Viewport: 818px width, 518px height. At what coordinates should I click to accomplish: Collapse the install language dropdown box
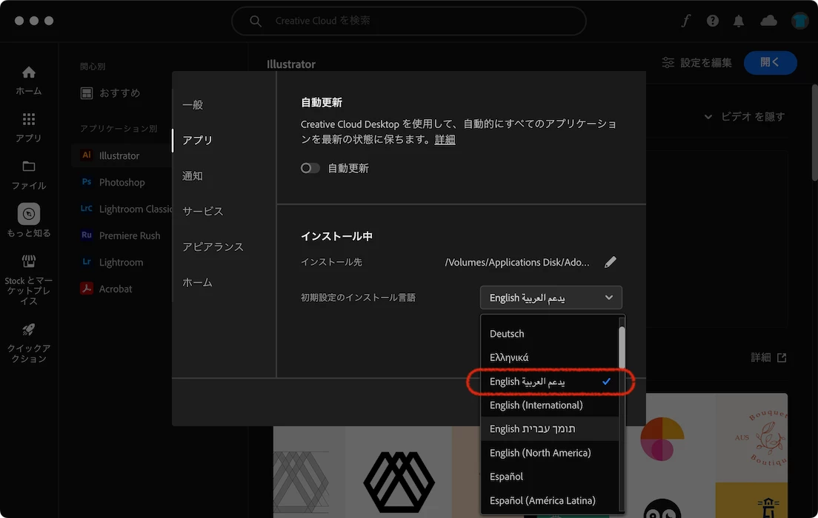[551, 297]
